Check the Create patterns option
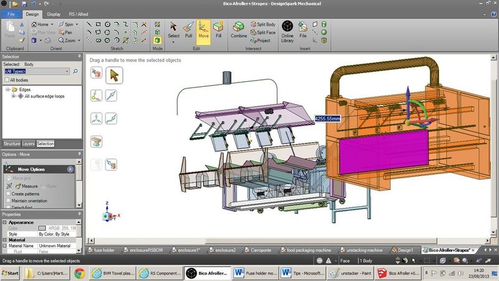Screen dimensions: 499x281 pos(7,194)
